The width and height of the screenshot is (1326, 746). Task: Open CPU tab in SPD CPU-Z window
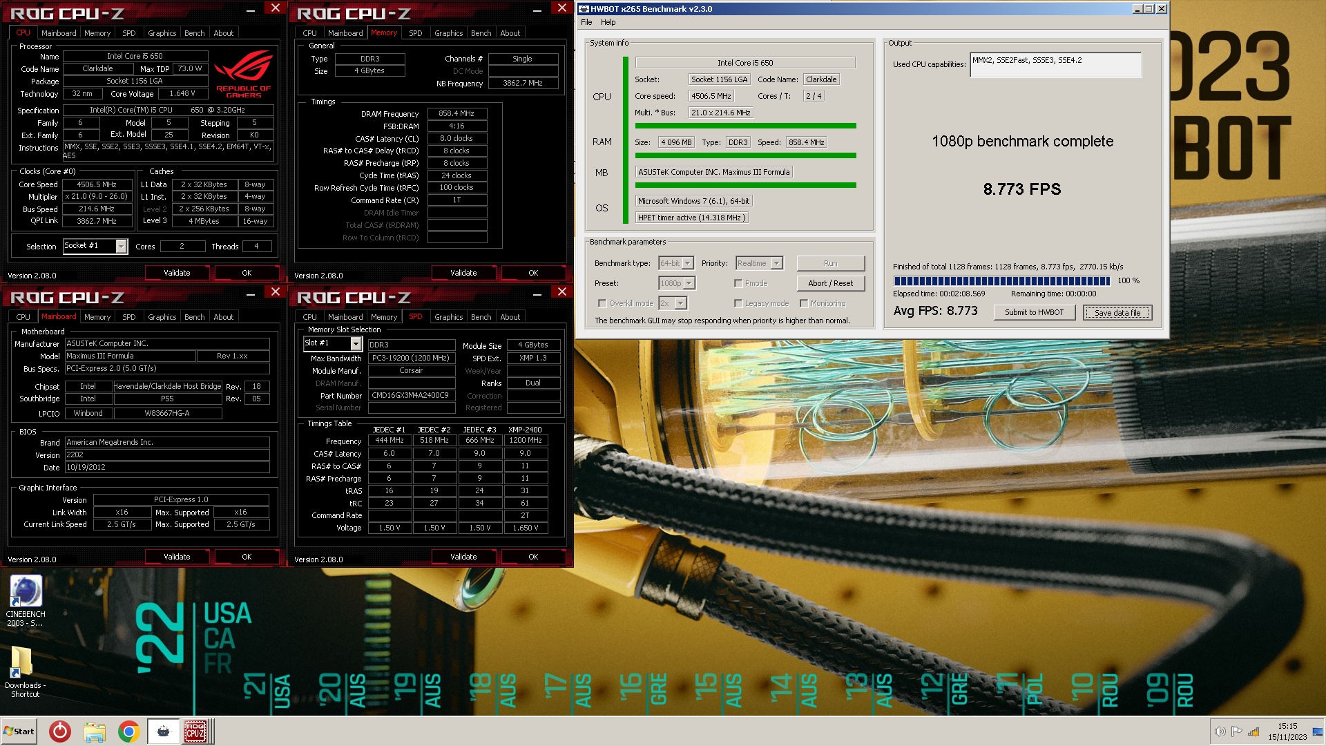tap(310, 317)
